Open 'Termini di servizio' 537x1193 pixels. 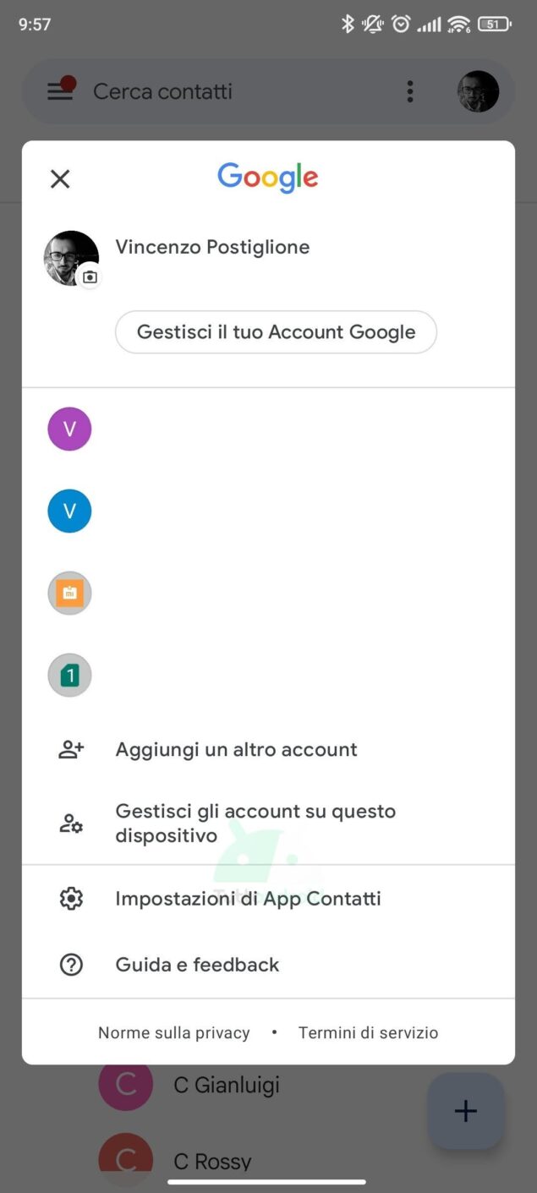tap(368, 1032)
